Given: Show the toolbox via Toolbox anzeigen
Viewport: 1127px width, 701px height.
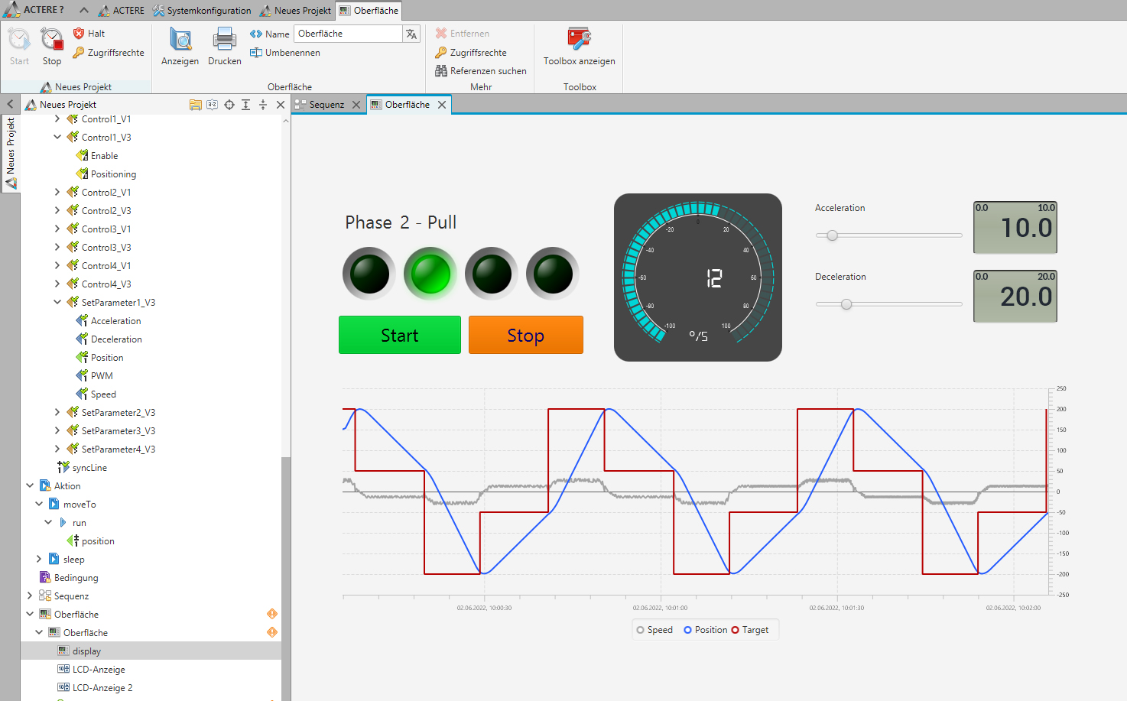Looking at the screenshot, I should point(579,40).
